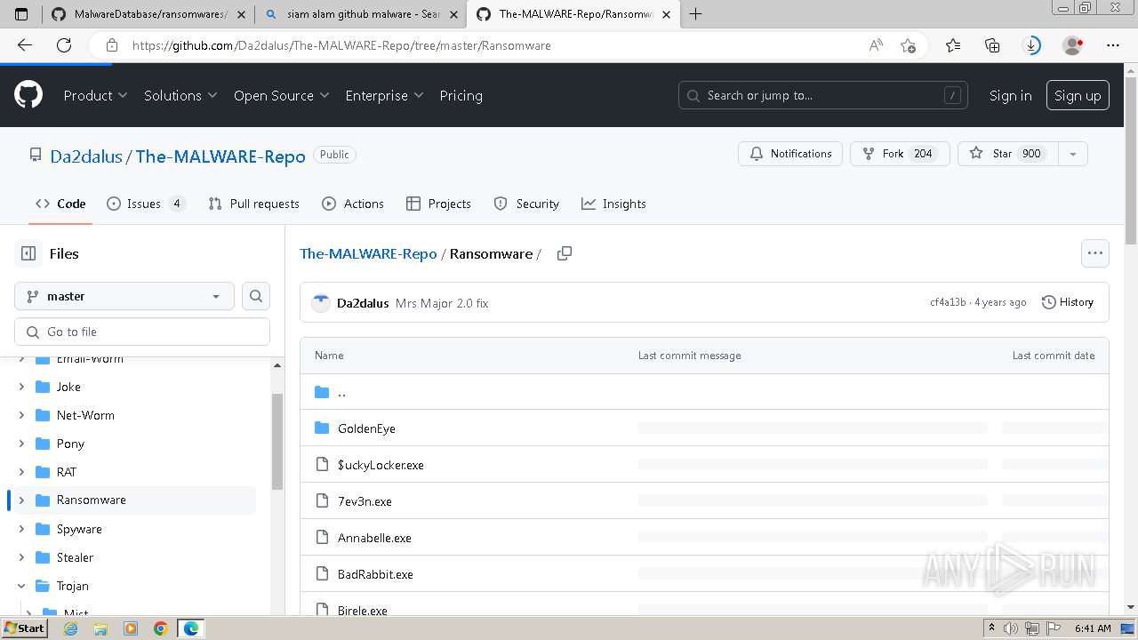
Task: Click Sign in
Action: coord(1010,95)
